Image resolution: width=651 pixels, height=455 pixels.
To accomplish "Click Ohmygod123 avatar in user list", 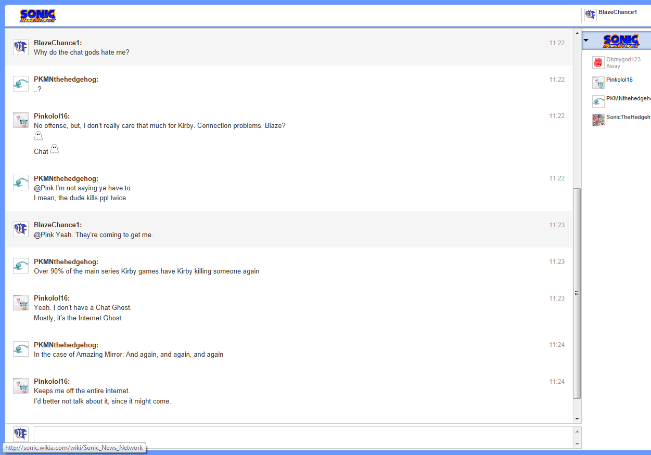I will click(x=598, y=62).
